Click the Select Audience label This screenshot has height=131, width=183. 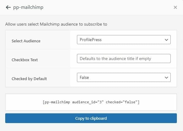pos(26,41)
